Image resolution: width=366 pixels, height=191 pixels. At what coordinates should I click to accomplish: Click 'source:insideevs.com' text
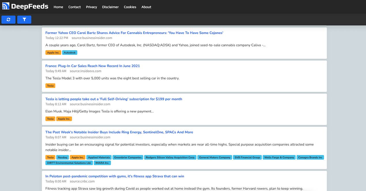pos(86,71)
